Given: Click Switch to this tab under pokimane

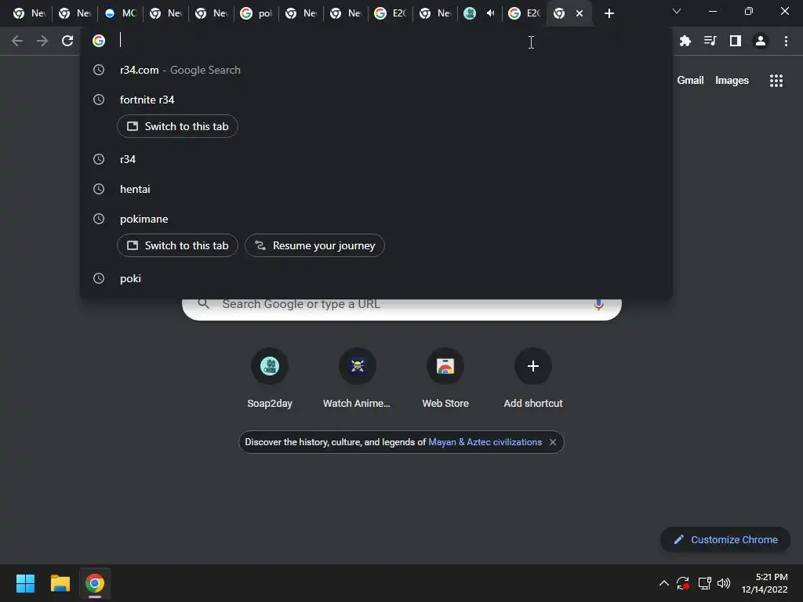Looking at the screenshot, I should point(177,245).
